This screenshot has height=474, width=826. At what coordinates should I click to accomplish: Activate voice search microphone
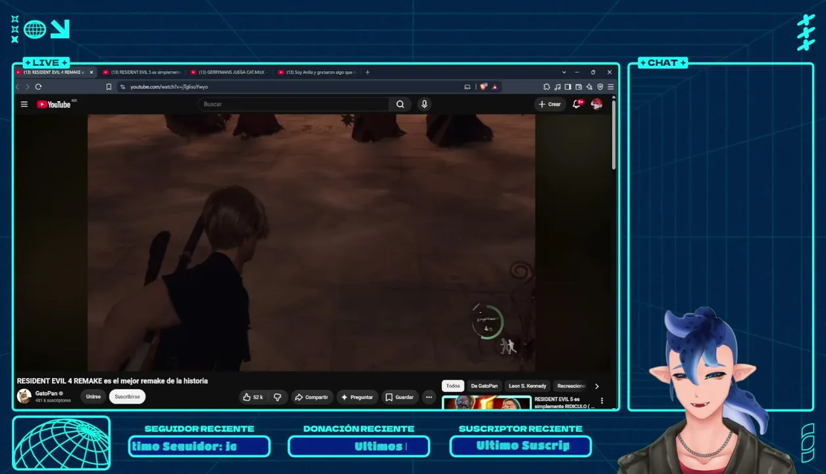[x=425, y=104]
